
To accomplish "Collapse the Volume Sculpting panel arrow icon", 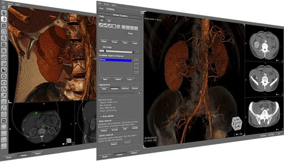I will coord(142,12).
